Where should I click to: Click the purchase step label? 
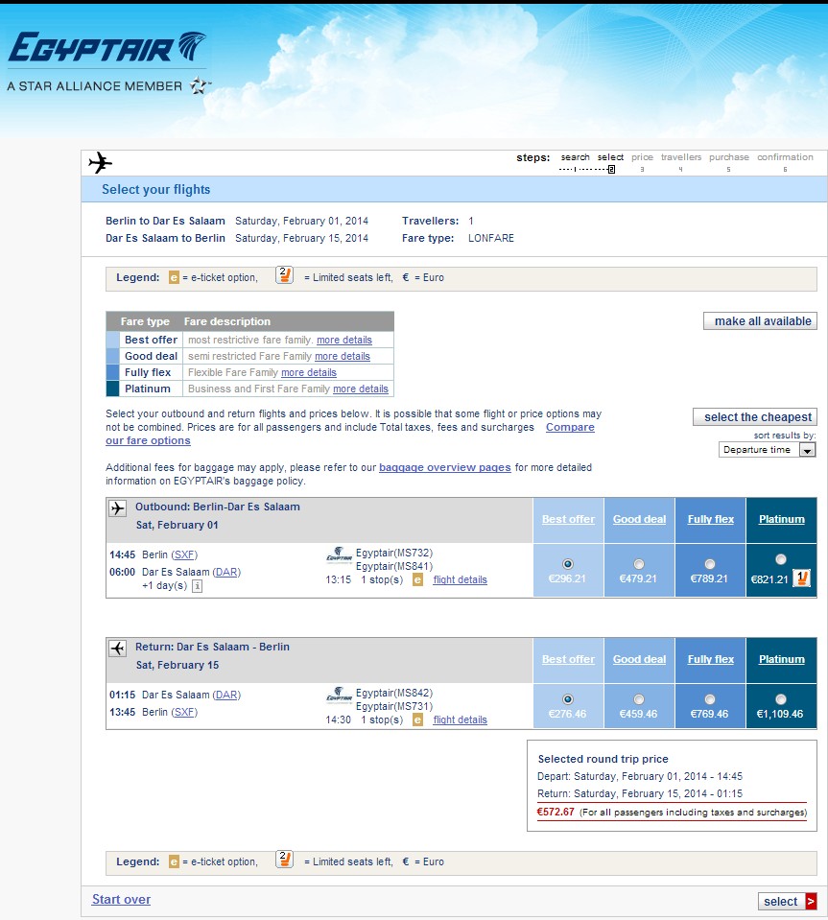point(729,157)
